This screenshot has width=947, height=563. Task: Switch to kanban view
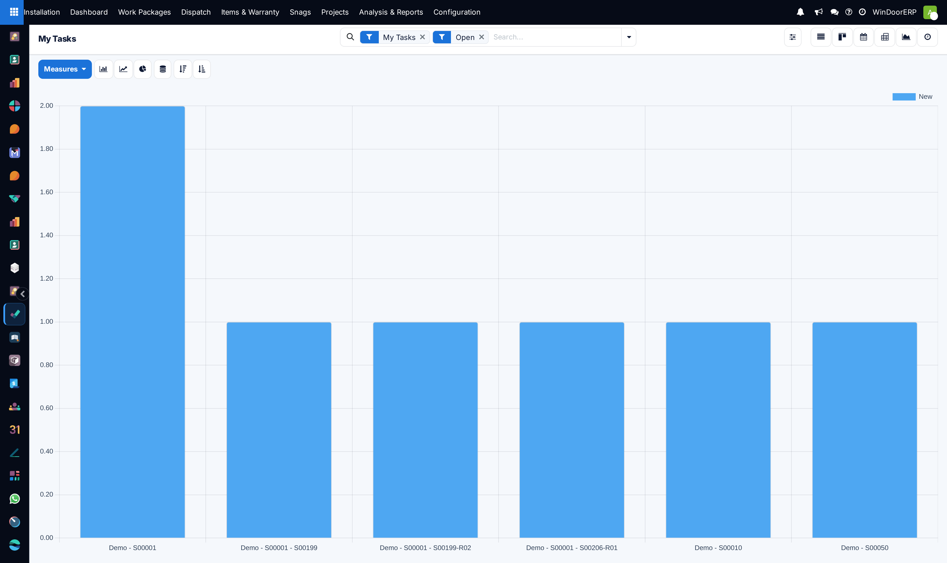(x=842, y=37)
